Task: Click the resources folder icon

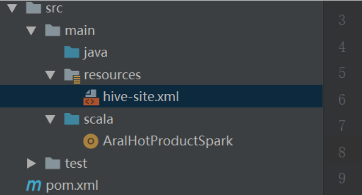Action: pyautogui.click(x=72, y=75)
